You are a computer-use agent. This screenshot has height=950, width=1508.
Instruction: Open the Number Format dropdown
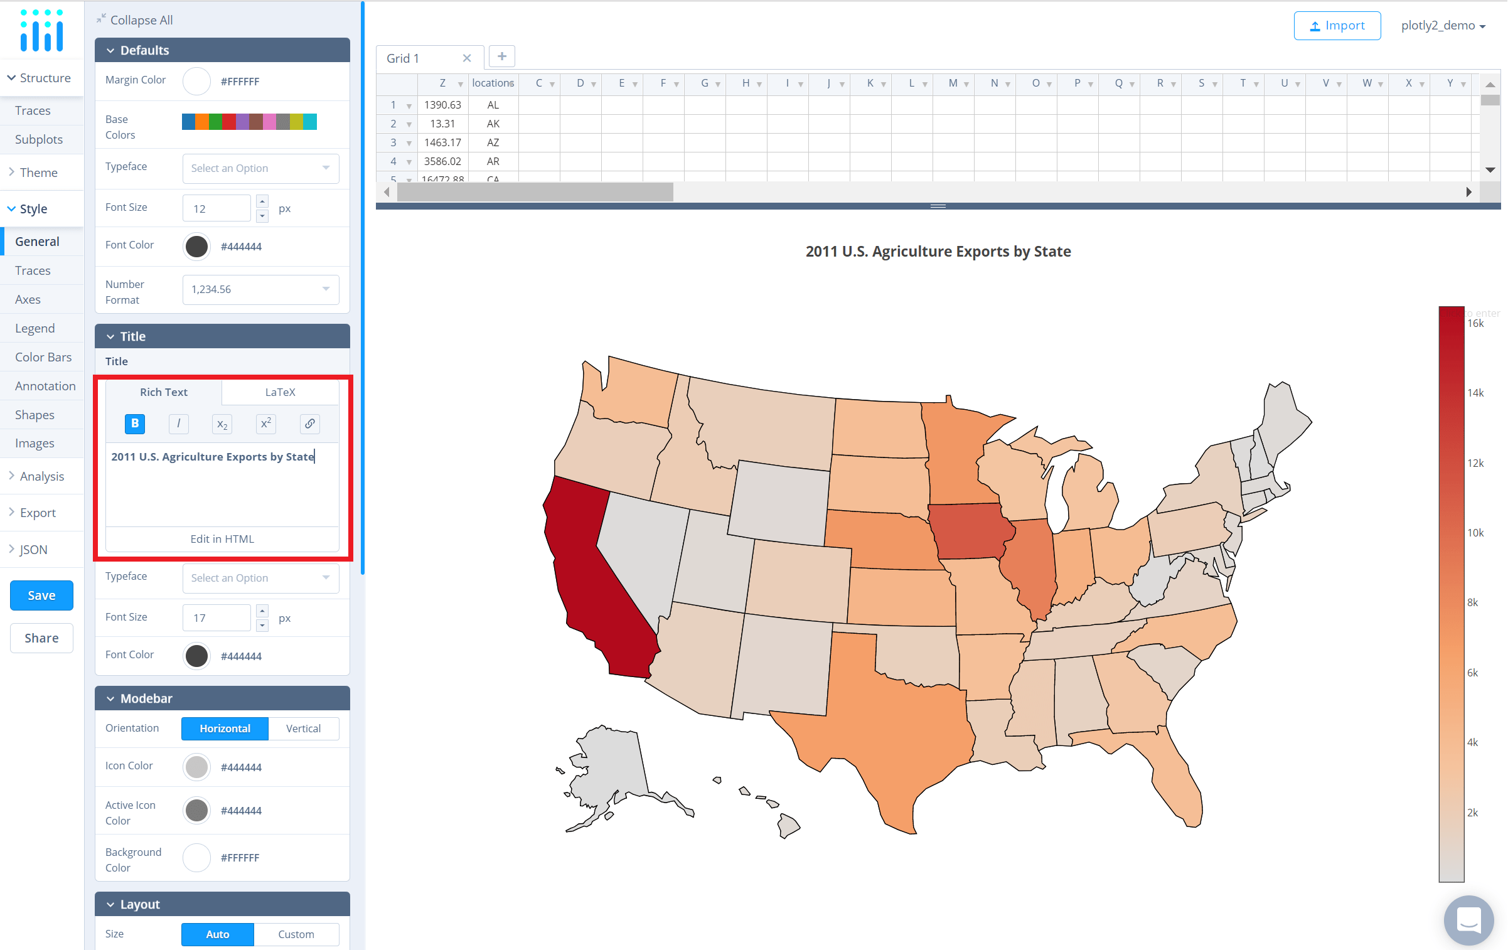[x=260, y=289]
